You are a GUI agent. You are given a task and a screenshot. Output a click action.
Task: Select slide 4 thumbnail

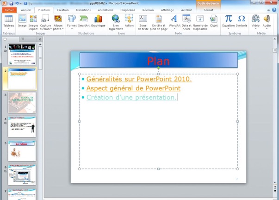click(x=22, y=126)
